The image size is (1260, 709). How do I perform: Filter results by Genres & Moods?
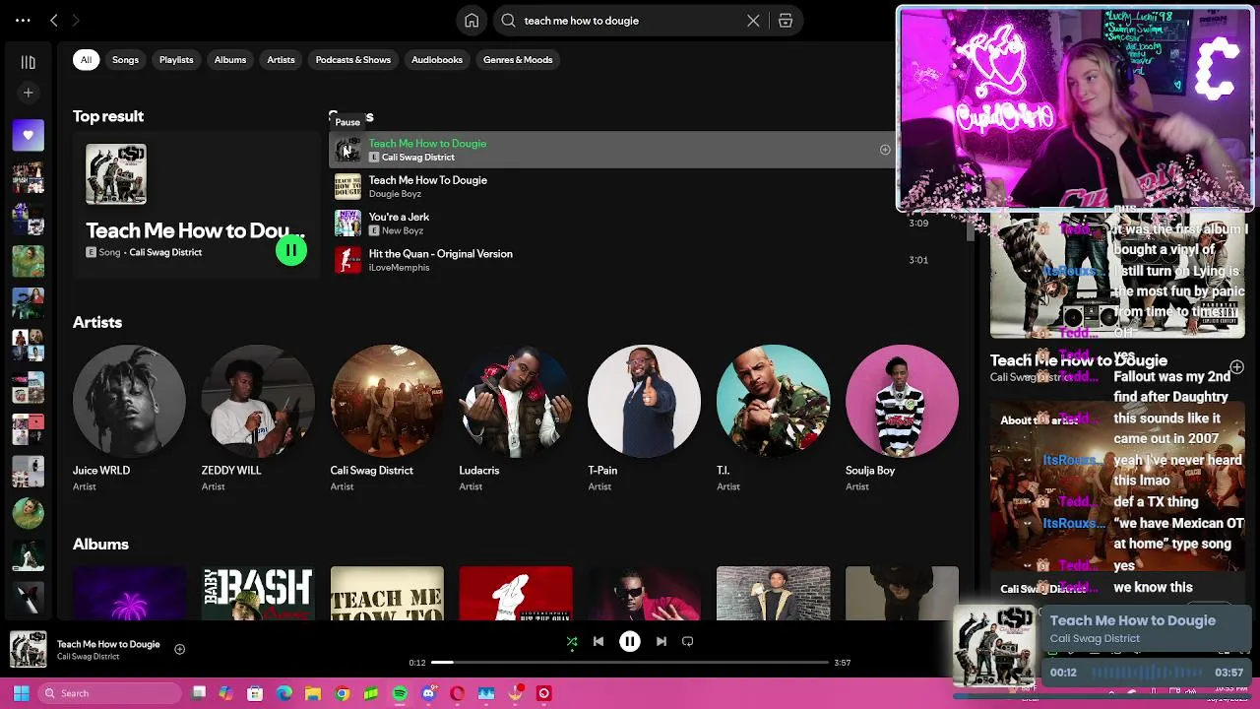pos(518,60)
